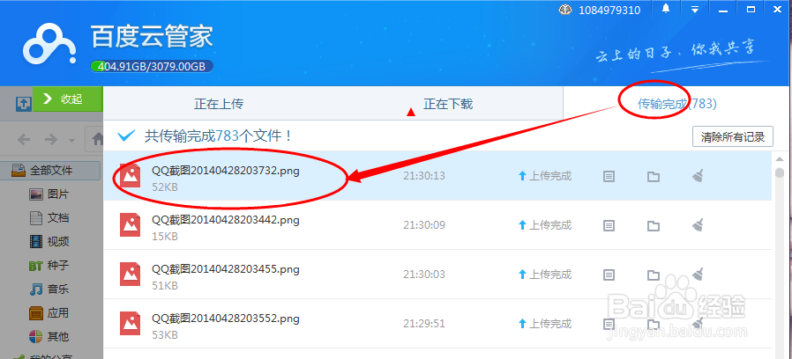Click image file icon of QQ截图20140428203442.png
The width and height of the screenshot is (792, 359).
tap(130, 225)
